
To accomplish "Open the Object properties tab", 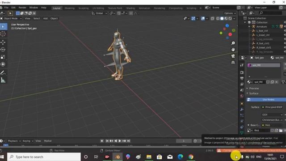I will pyautogui.click(x=242, y=103).
